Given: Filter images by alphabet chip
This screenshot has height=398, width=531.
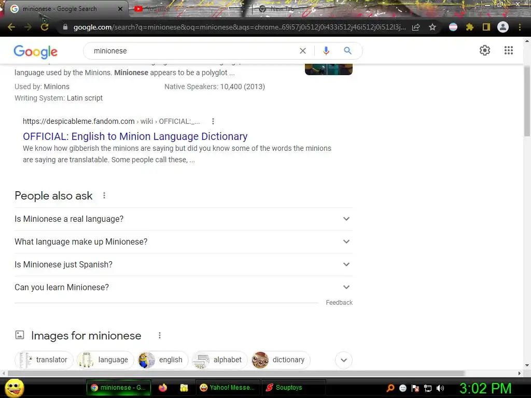Looking at the screenshot, I should pyautogui.click(x=220, y=360).
